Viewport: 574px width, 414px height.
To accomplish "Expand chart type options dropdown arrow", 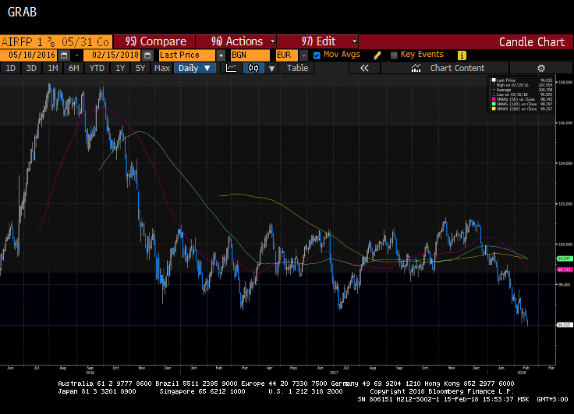I will 271,68.
